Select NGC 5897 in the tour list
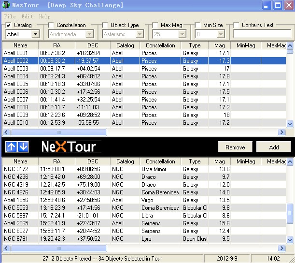This screenshot has height=263, width=295. 144,216
